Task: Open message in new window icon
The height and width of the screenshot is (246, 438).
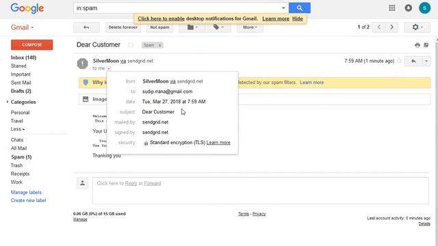Action: point(426,45)
